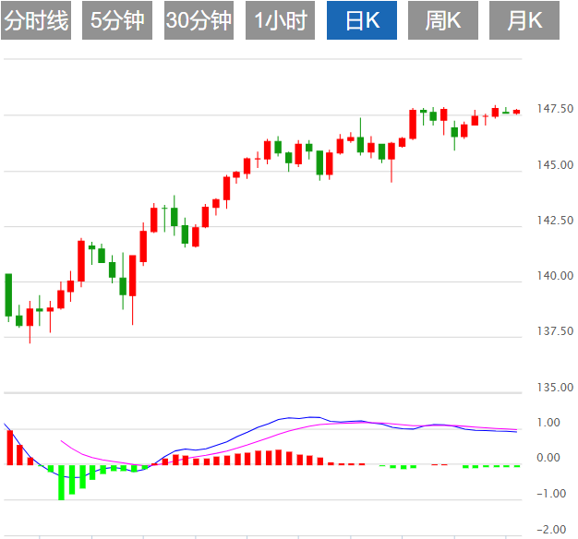This screenshot has width=578, height=539.
Task: Click the 145.00 price axis label
Action: point(556,165)
